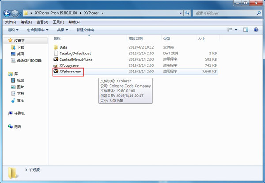The height and width of the screenshot is (183, 265).
Task: Click the change view icon
Action: (x=230, y=30)
